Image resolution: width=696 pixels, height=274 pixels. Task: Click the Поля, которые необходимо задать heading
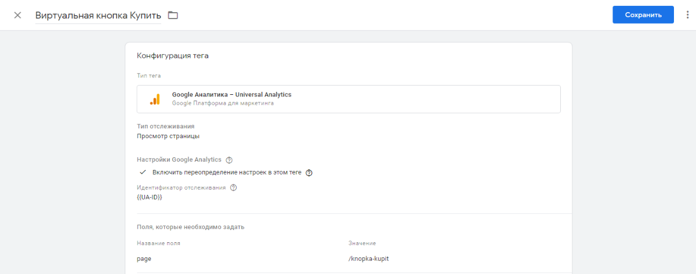(190, 227)
